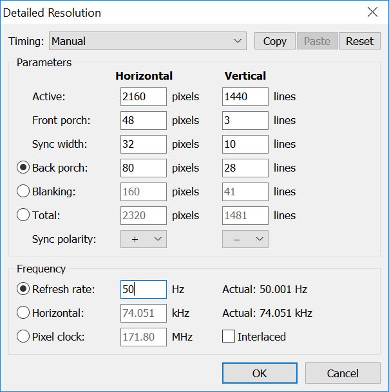Choose the Refresh rate radio option

[x=23, y=289]
